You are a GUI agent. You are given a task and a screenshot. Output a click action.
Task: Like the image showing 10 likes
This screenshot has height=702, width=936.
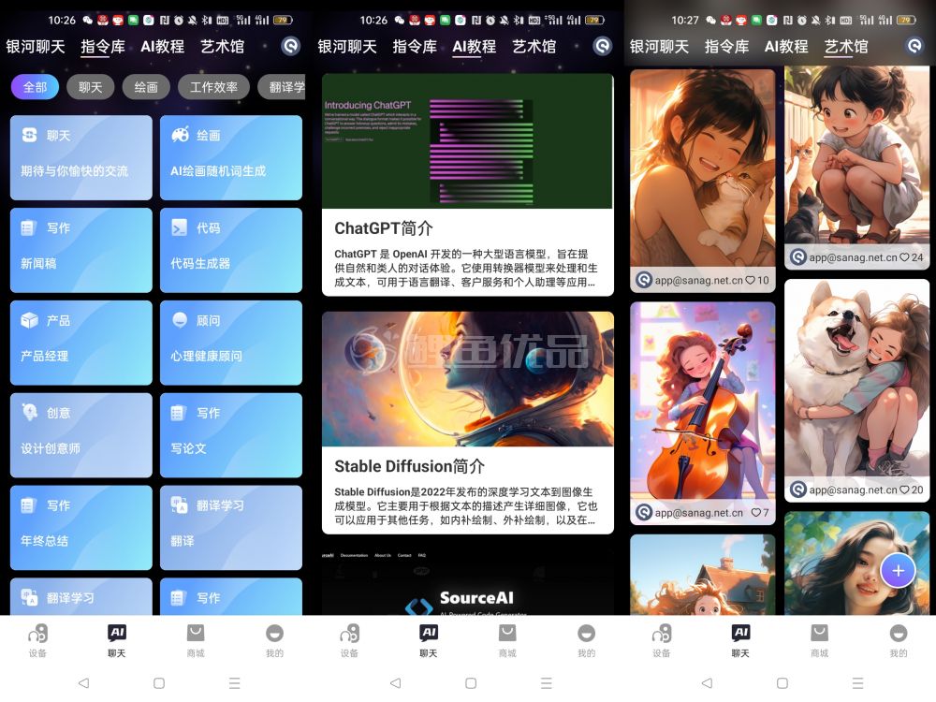tap(751, 280)
